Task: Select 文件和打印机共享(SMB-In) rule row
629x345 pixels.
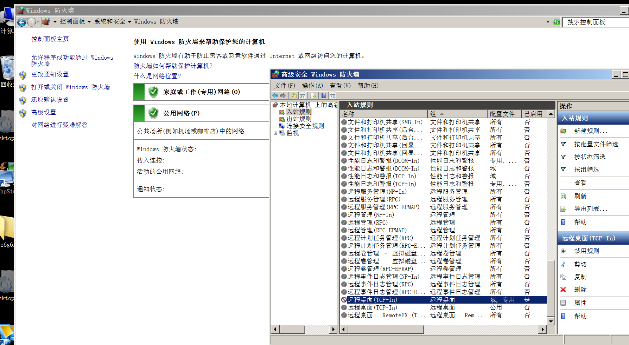Action: click(x=443, y=122)
